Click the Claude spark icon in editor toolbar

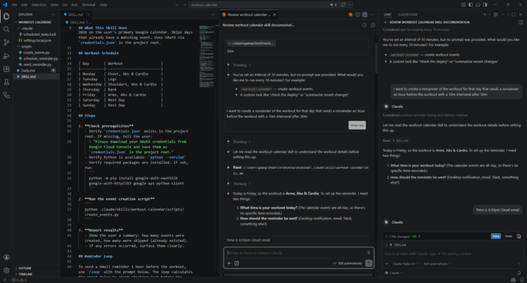pyautogui.click(x=351, y=15)
